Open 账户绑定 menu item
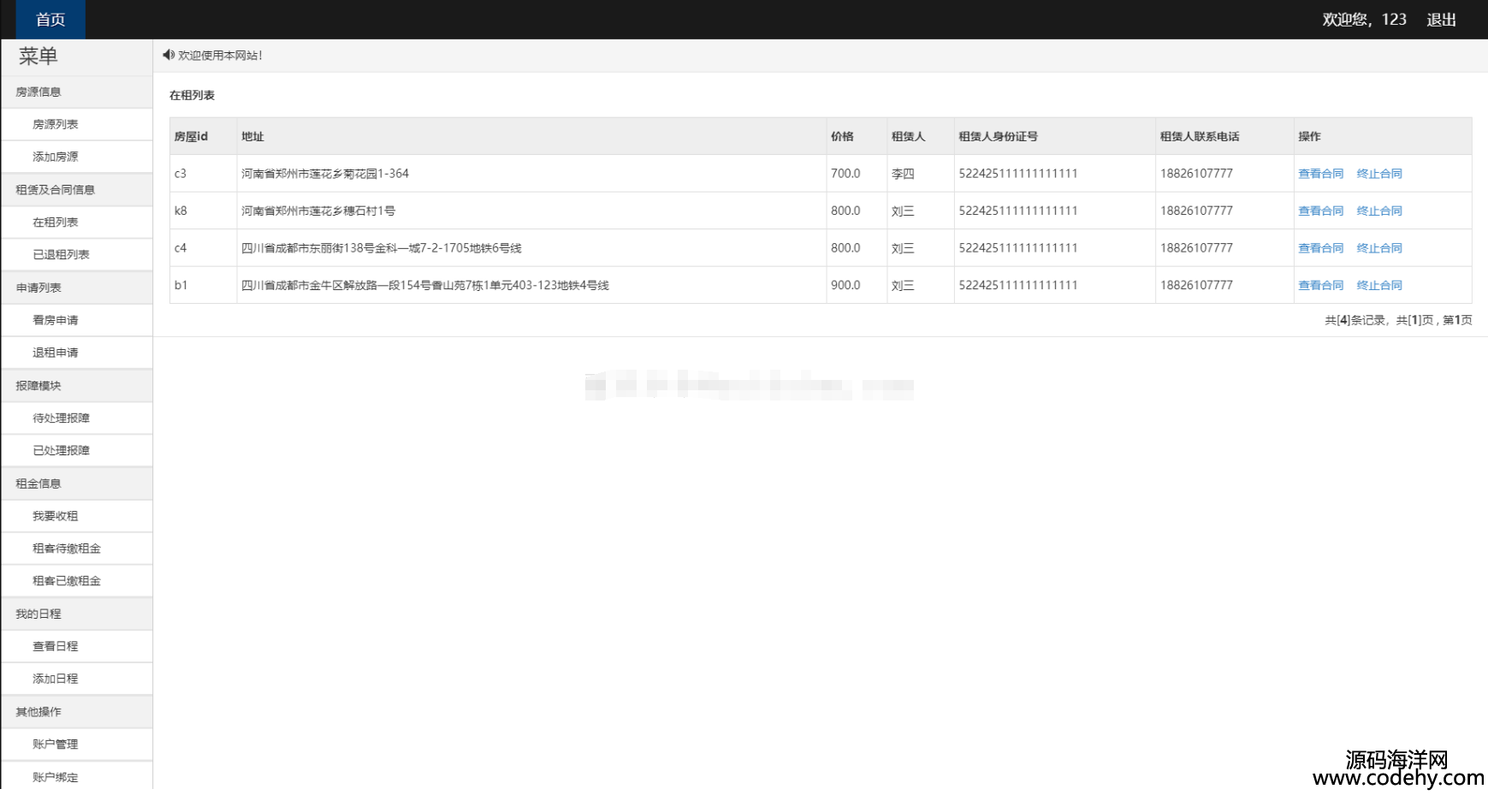The height and width of the screenshot is (795, 1488). (77, 777)
